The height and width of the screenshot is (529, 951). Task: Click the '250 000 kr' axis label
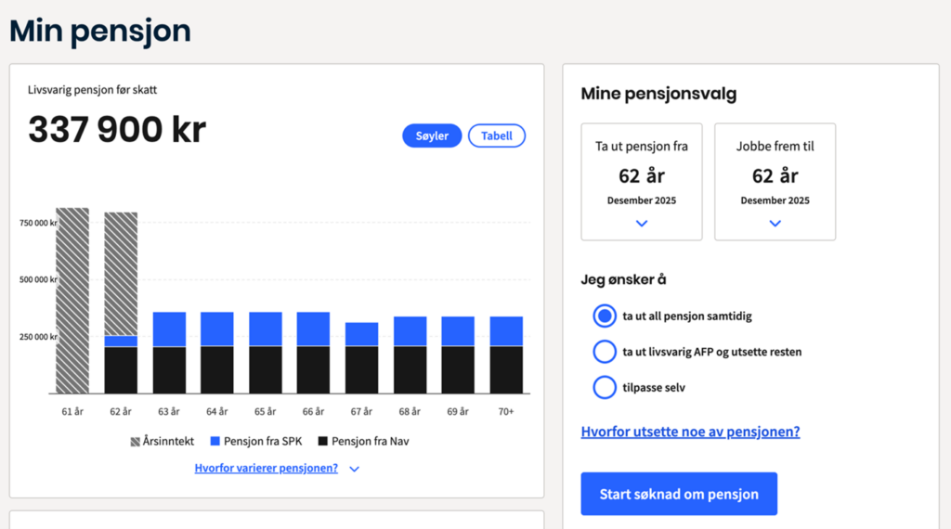pyautogui.click(x=38, y=337)
